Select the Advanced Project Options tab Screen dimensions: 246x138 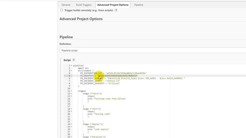pos(113,5)
